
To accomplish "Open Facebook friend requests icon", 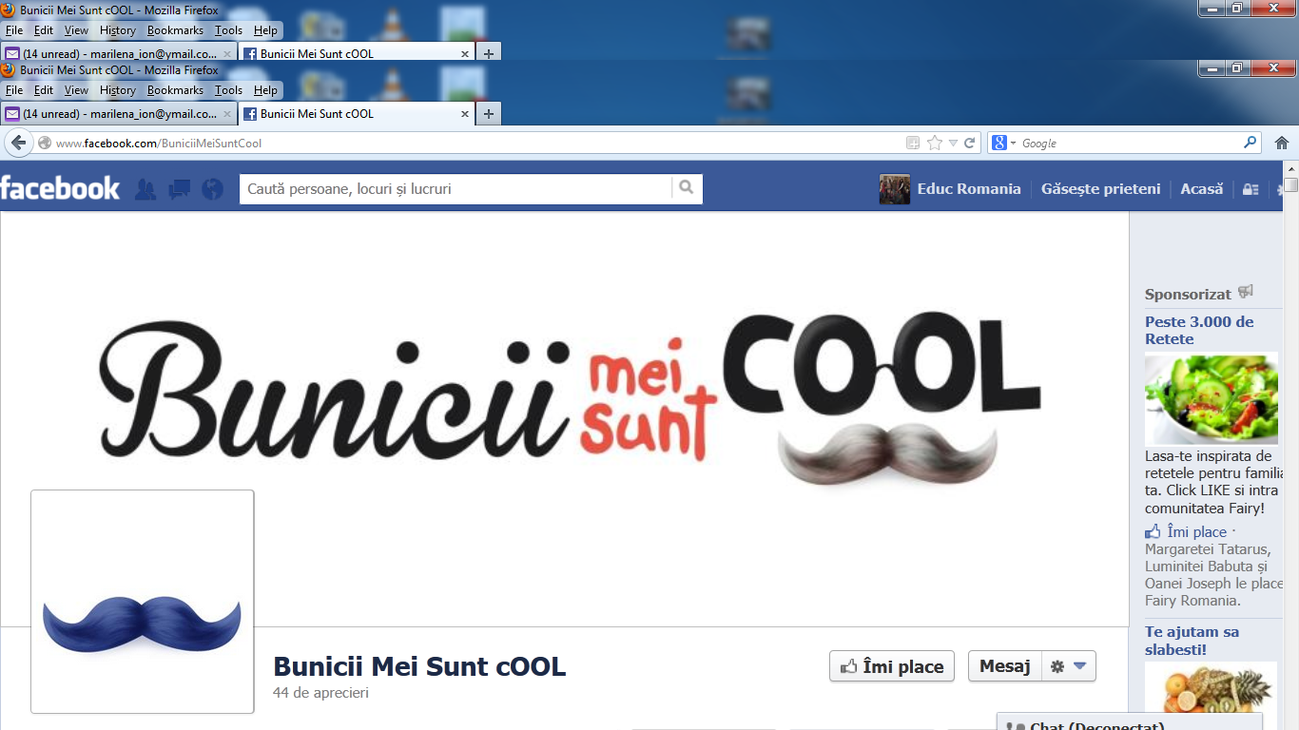I will click(145, 189).
